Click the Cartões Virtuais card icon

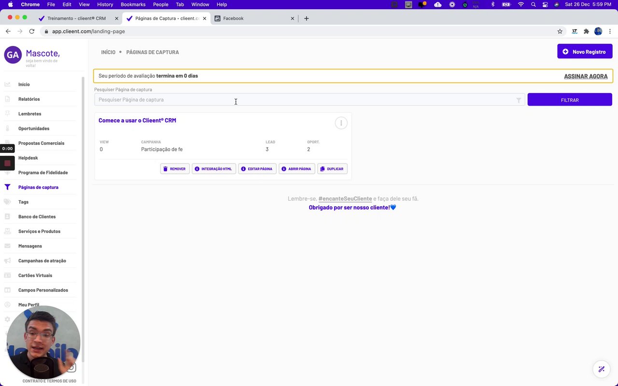(8, 276)
